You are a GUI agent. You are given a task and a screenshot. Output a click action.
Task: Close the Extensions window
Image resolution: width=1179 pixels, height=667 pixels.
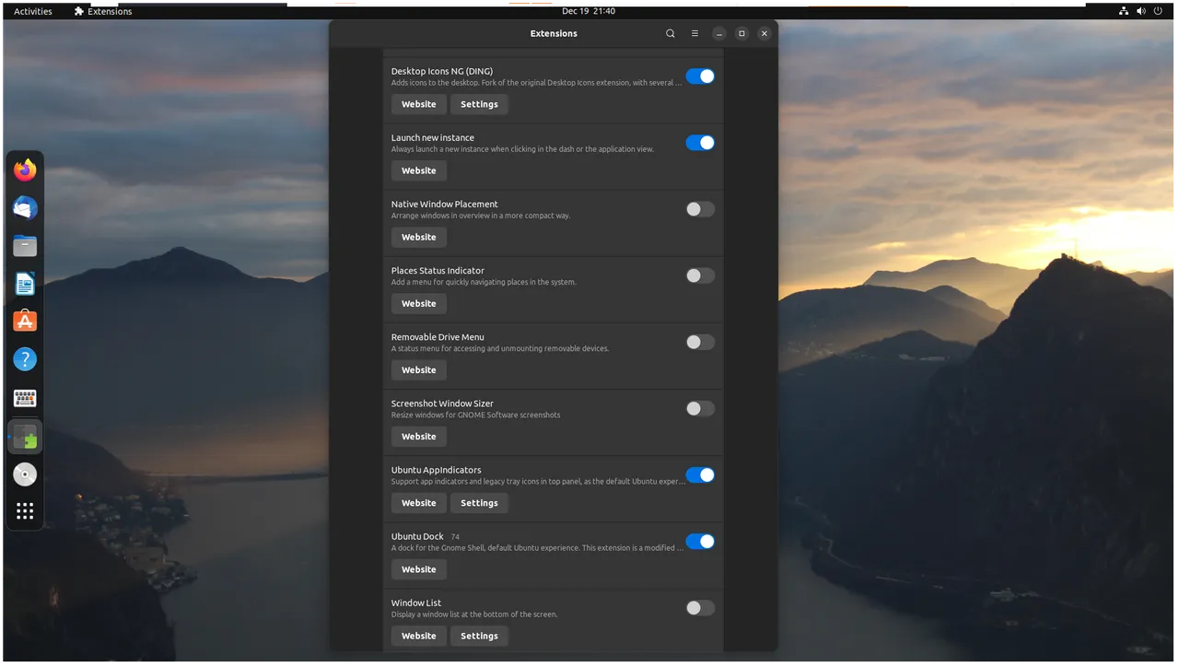(765, 33)
